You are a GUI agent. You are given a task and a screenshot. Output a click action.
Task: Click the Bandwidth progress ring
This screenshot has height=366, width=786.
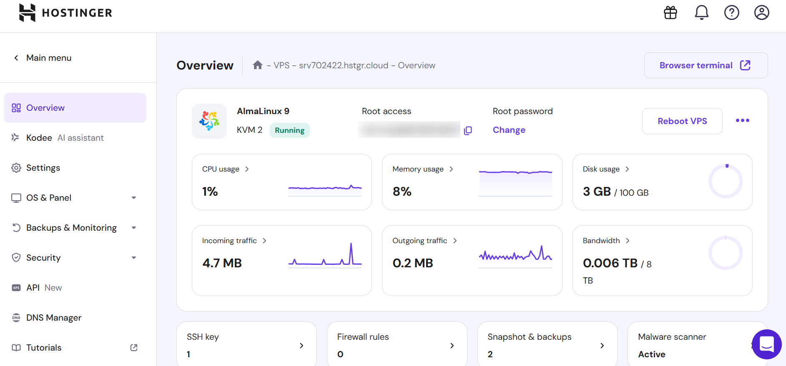(726, 253)
